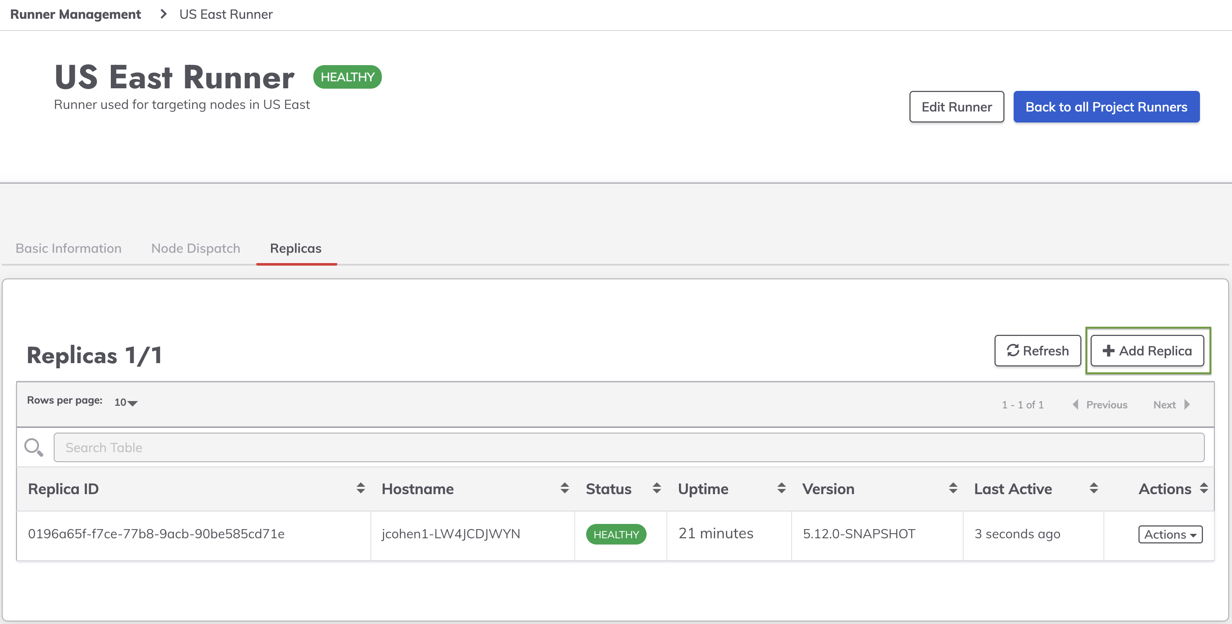Viewport: 1232px width, 624px height.
Task: Open the Runner Management breadcrumb link
Action: click(75, 14)
